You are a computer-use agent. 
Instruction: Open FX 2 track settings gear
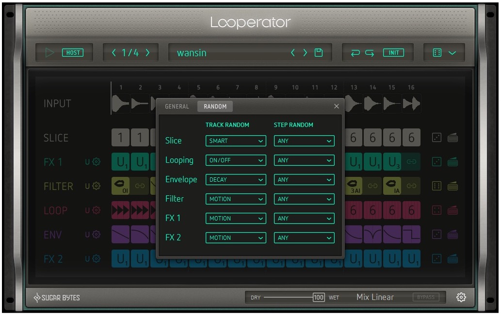tap(96, 258)
